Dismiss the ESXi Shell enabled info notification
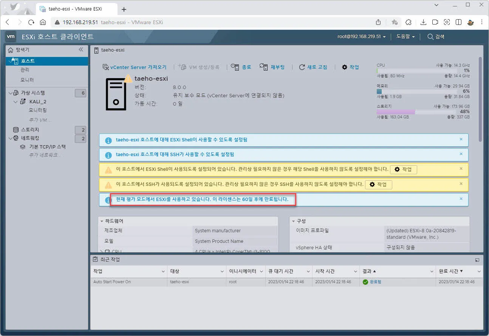Viewport: 489px width, 336px height. pyautogui.click(x=461, y=139)
